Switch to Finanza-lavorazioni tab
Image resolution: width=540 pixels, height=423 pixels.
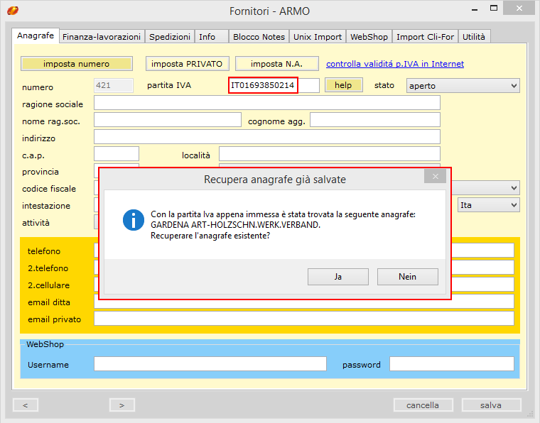pyautogui.click(x=102, y=37)
